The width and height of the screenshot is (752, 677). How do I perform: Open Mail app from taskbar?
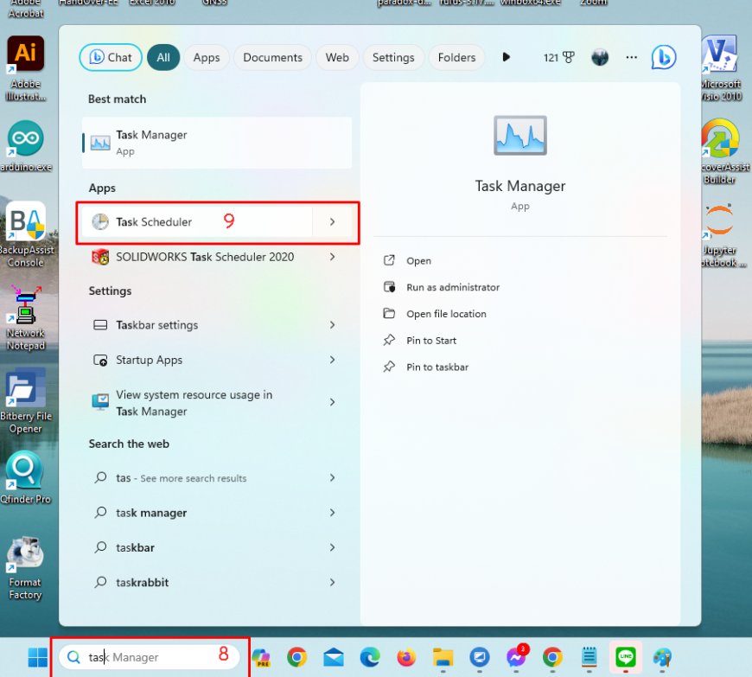pos(334,657)
